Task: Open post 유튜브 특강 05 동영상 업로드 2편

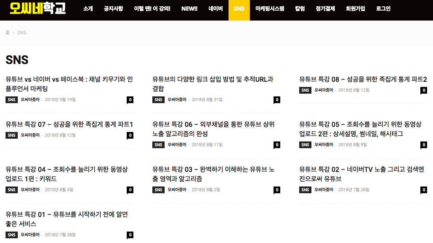Action: pyautogui.click(x=360, y=129)
